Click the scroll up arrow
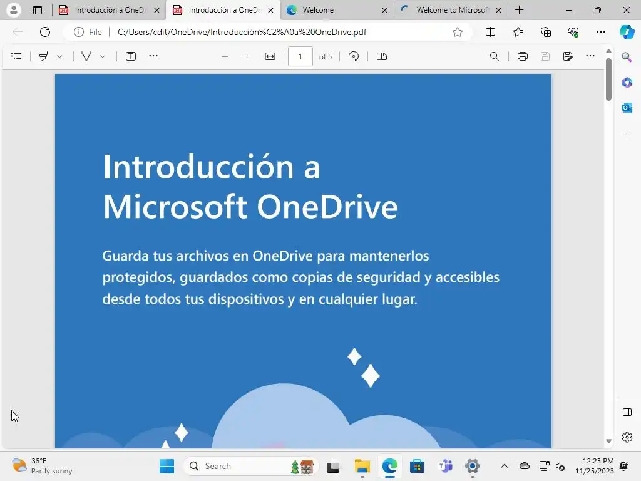 pos(608,51)
